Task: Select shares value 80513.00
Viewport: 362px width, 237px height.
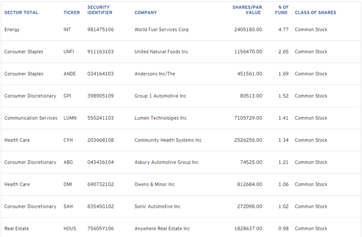Action: tap(251, 96)
